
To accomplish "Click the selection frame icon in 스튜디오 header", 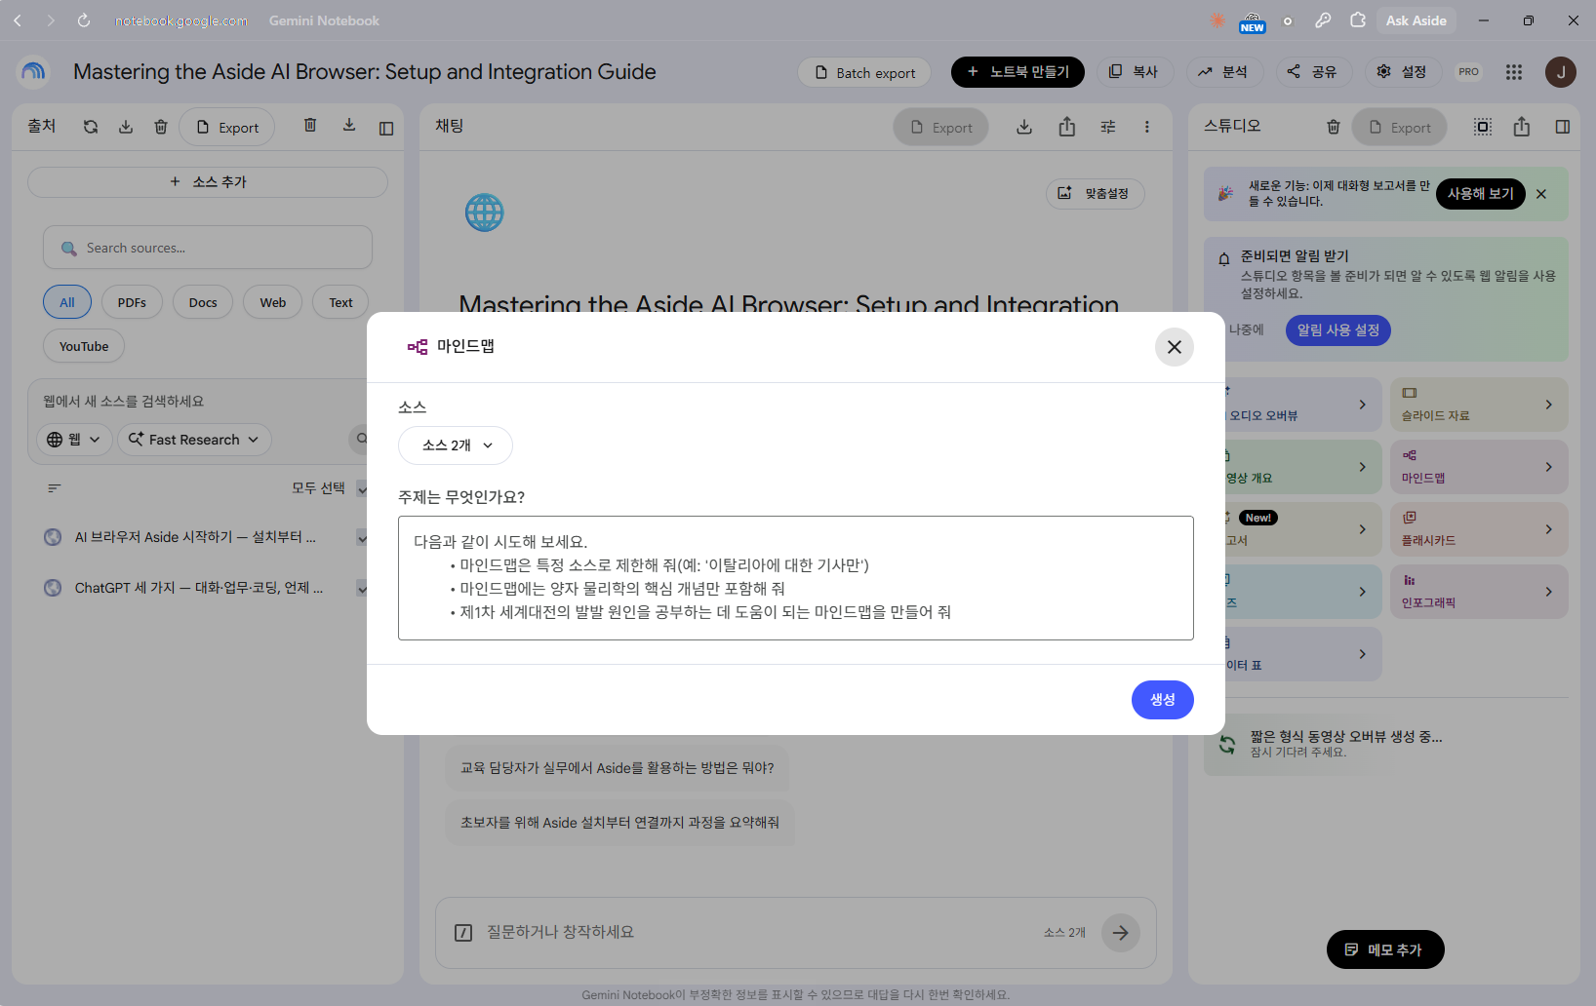I will pos(1483,127).
